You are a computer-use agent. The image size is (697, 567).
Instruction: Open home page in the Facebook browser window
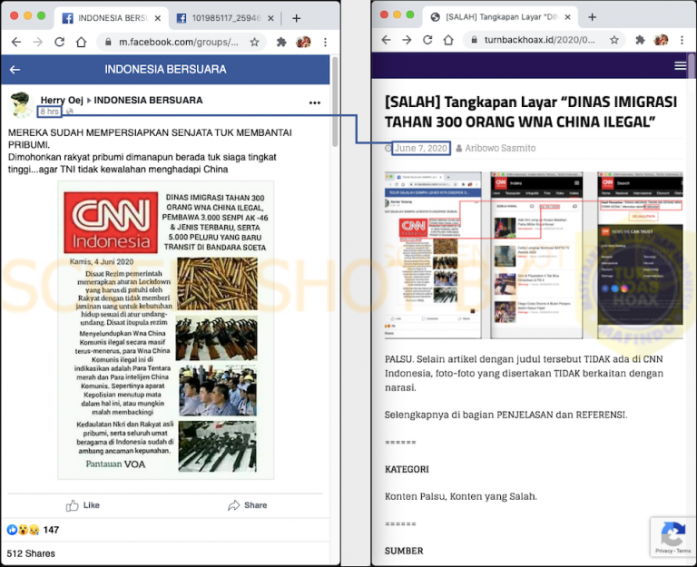(81, 43)
